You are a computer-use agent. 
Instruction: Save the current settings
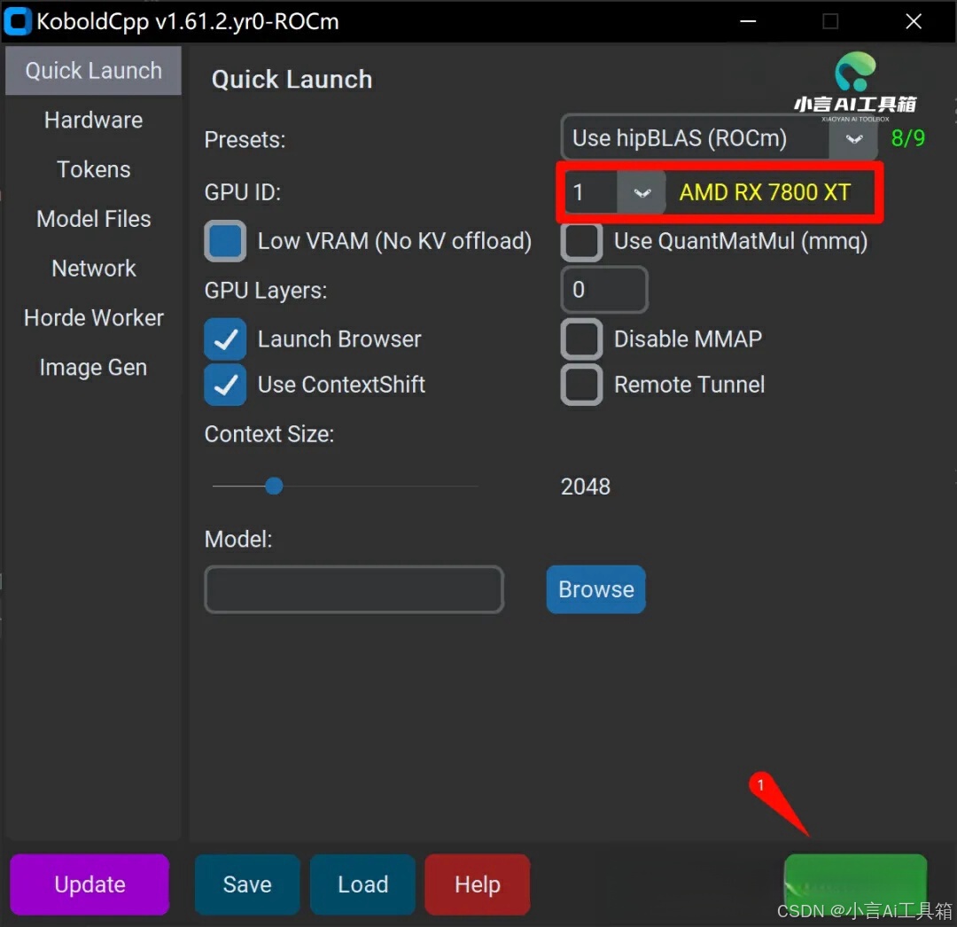tap(247, 884)
